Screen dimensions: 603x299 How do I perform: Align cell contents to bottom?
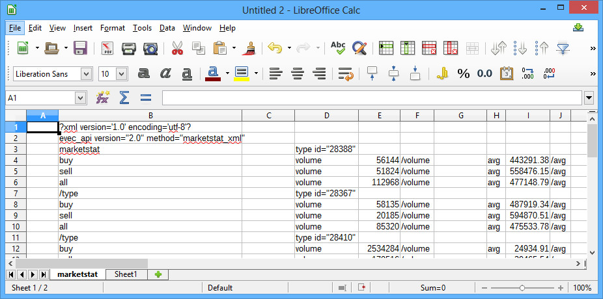[x=415, y=73]
